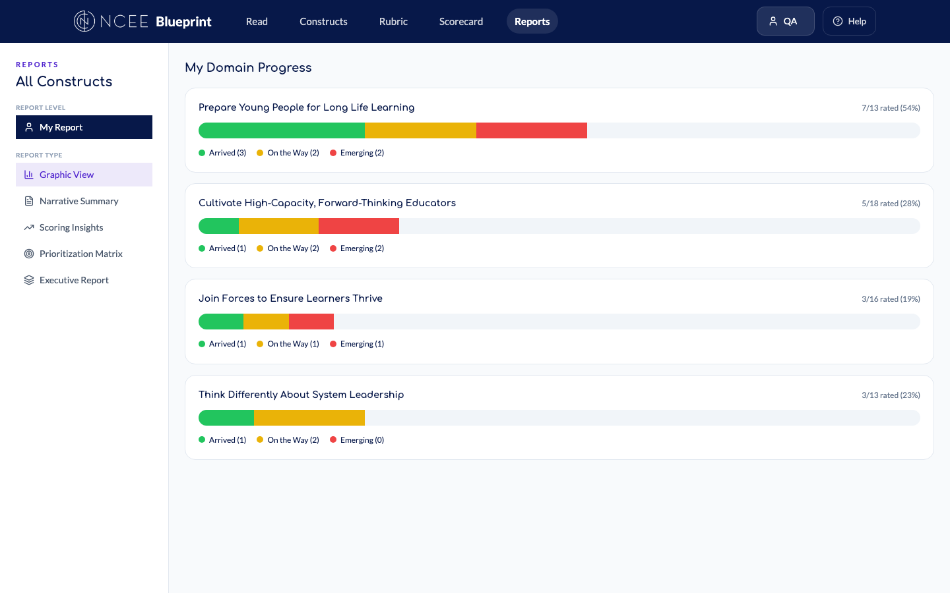The width and height of the screenshot is (950, 593).
Task: Click the person icon in My Report
Action: click(x=29, y=127)
